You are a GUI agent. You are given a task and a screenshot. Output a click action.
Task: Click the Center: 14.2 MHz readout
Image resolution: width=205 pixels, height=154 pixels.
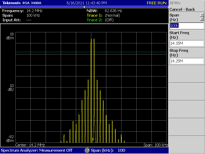30,145
